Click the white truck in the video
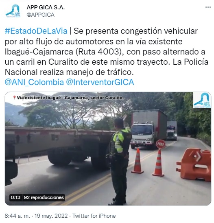 click(x=148, y=129)
